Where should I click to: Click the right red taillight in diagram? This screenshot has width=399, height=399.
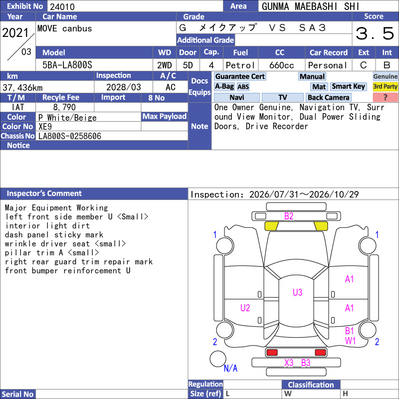[320, 353]
